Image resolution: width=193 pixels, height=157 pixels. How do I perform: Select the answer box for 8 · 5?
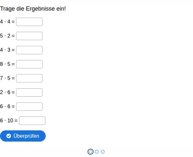29,64
